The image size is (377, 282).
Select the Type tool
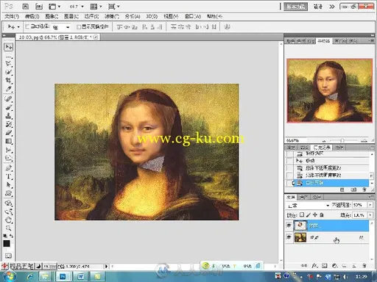tap(8, 176)
